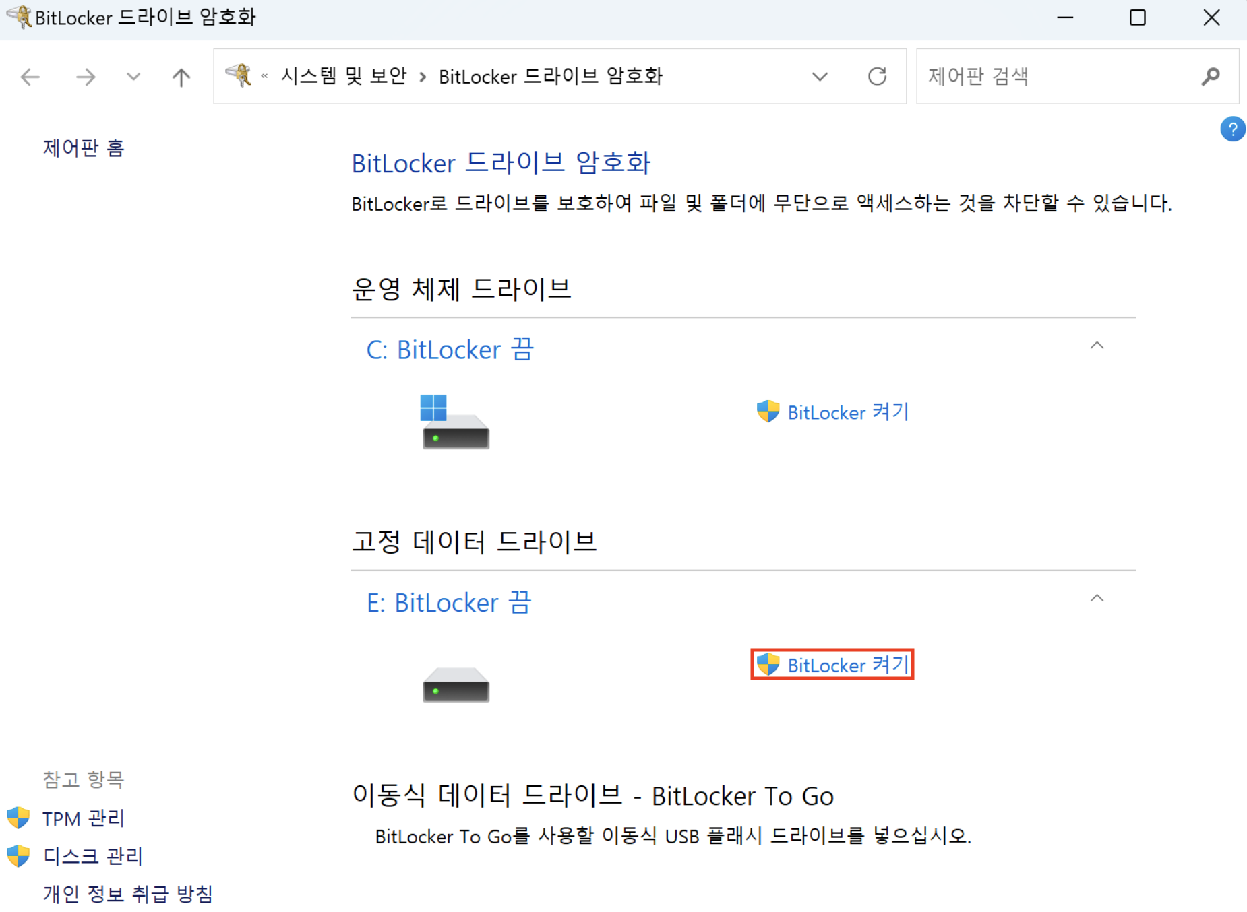
Task: Click the 이동식 데이터 드라이브 - BitLocker To Go heading
Action: tap(593, 795)
